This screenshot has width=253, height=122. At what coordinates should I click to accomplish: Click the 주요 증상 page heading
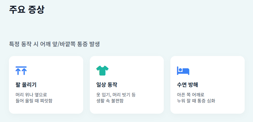pyautogui.click(x=26, y=10)
